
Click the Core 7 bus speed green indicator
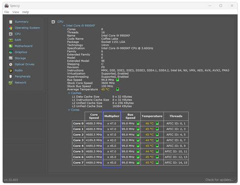click(x=138, y=162)
